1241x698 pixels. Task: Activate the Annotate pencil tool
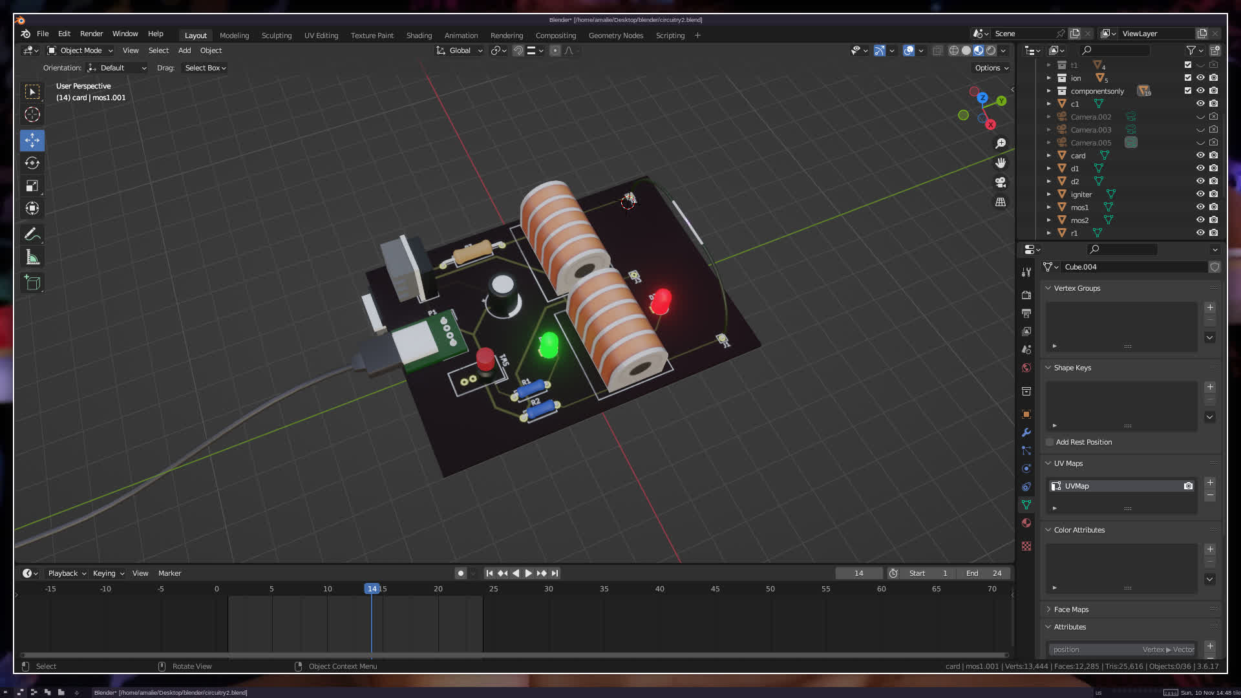pyautogui.click(x=32, y=235)
